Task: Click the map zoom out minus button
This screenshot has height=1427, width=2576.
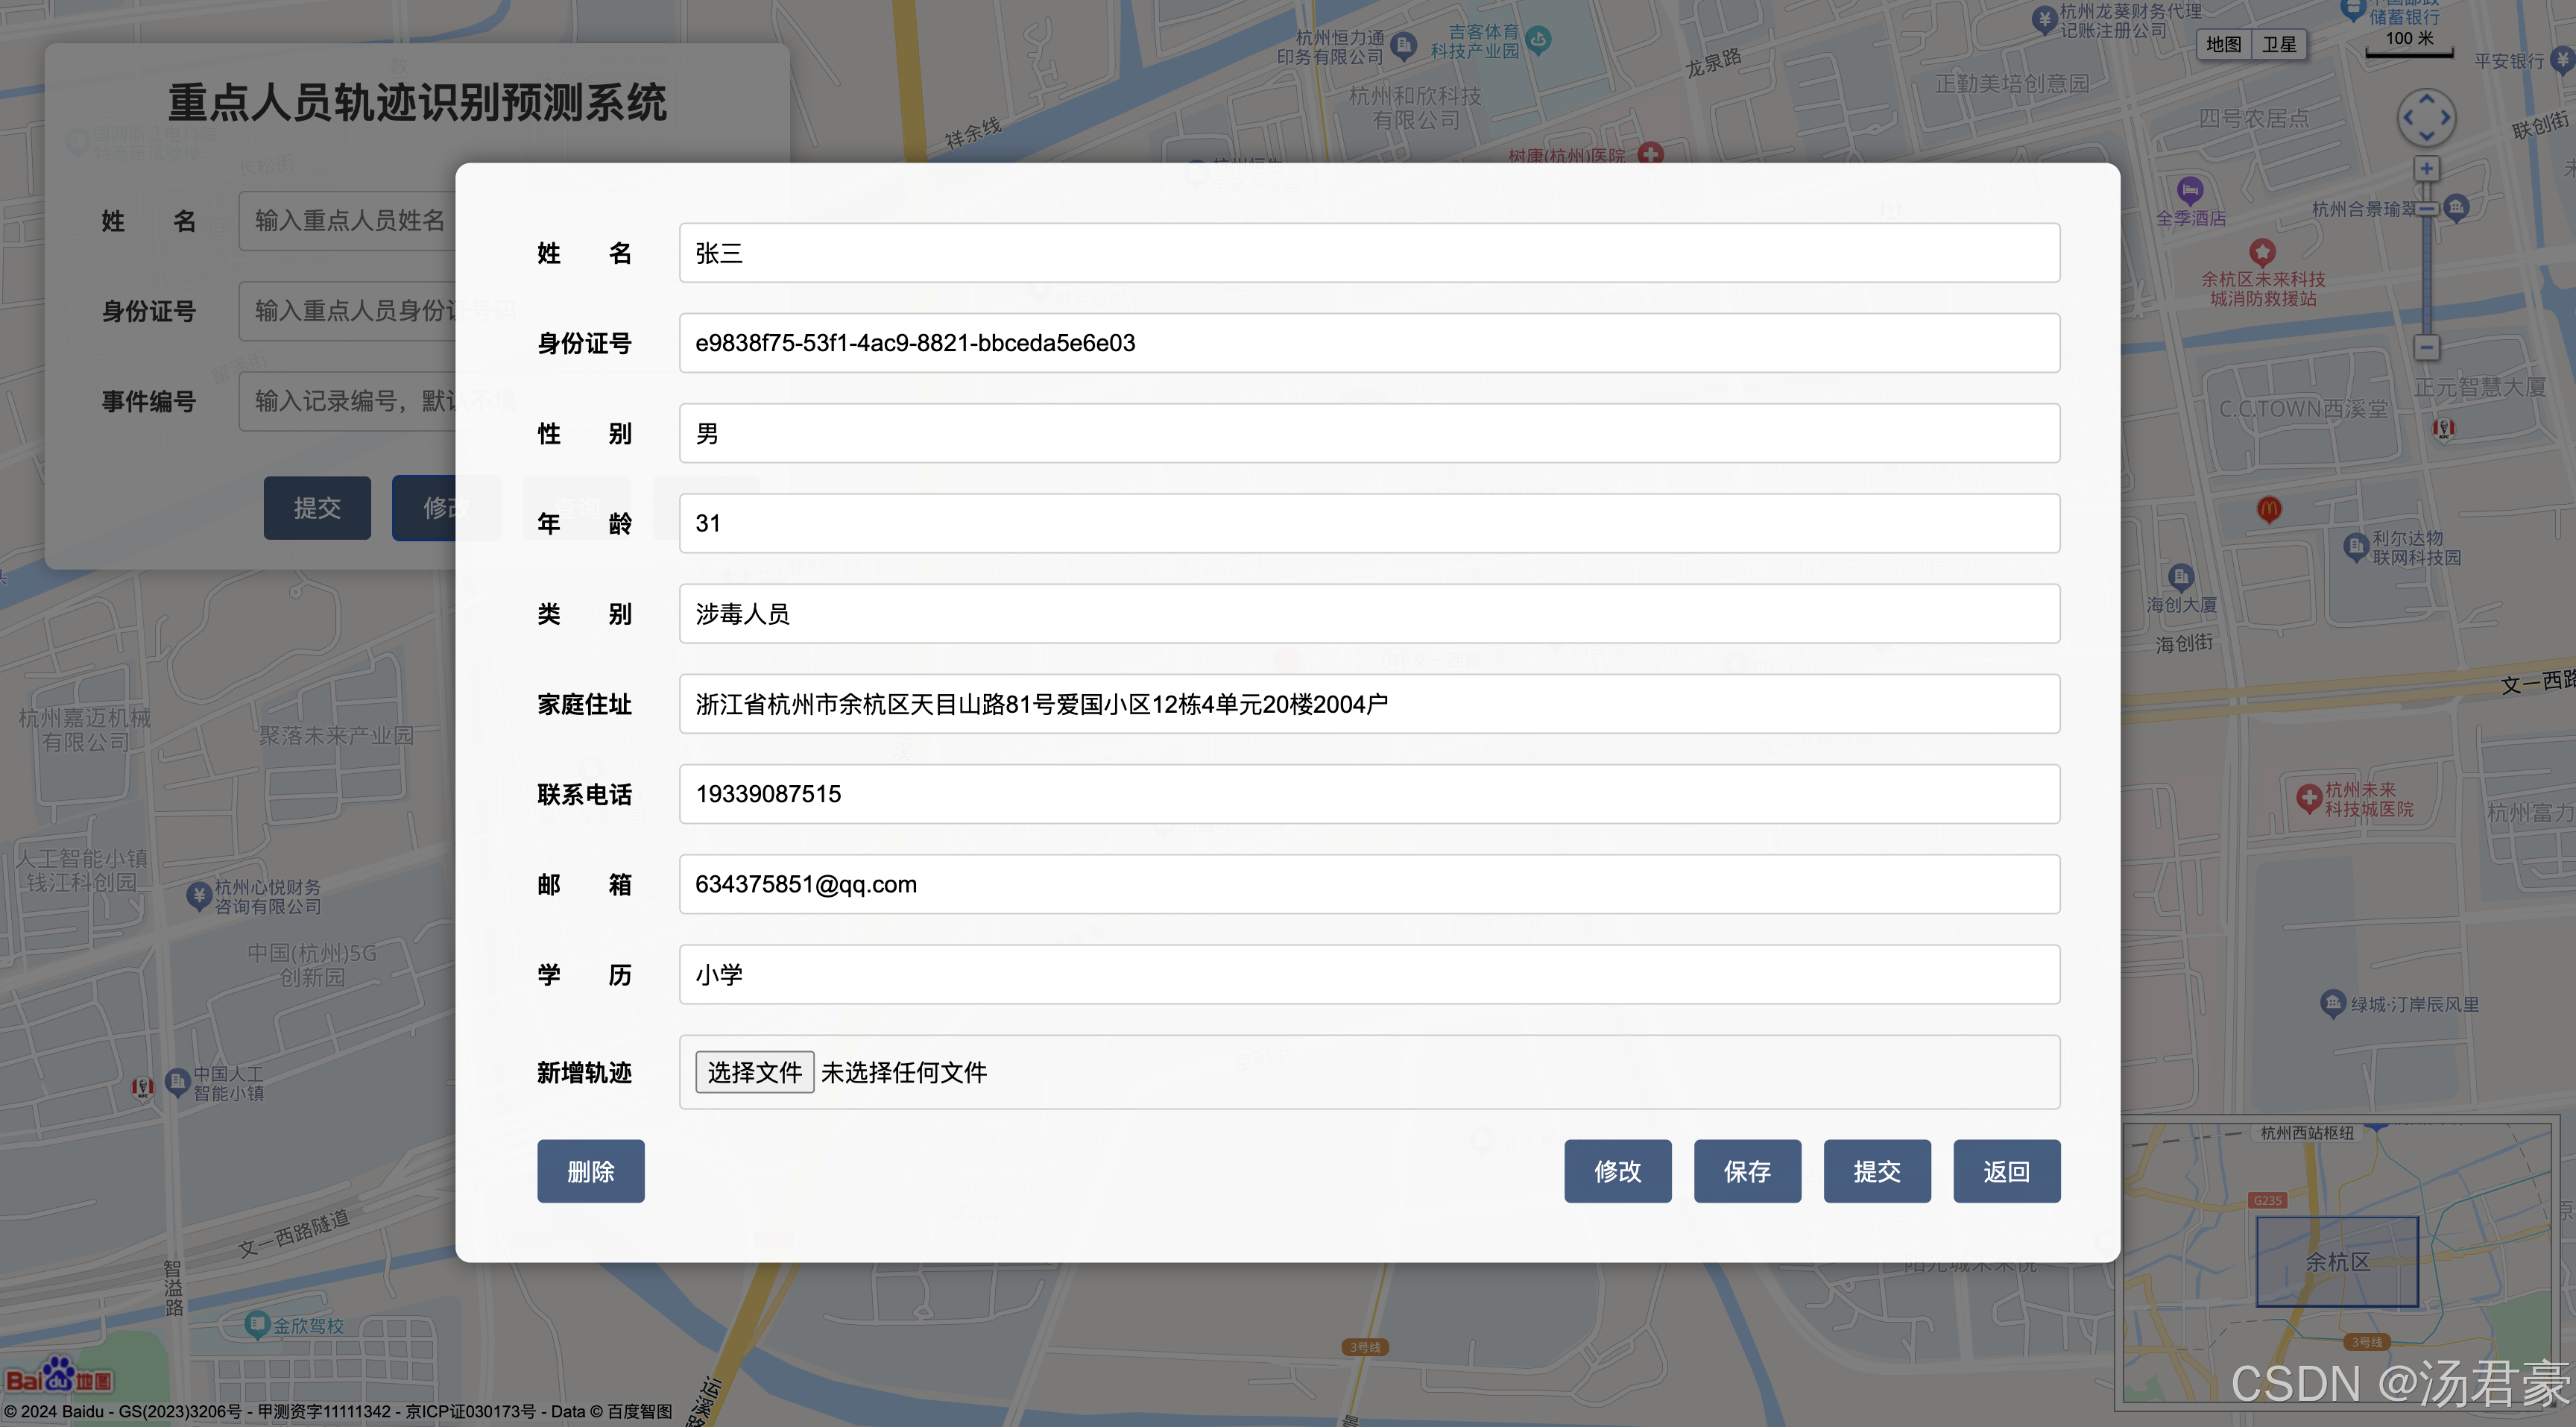Action: click(2426, 347)
